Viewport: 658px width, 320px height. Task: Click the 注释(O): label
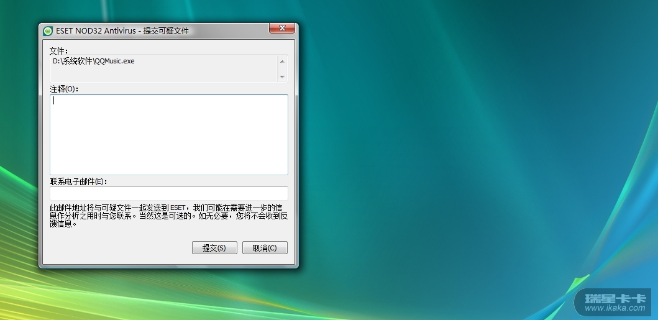(64, 89)
